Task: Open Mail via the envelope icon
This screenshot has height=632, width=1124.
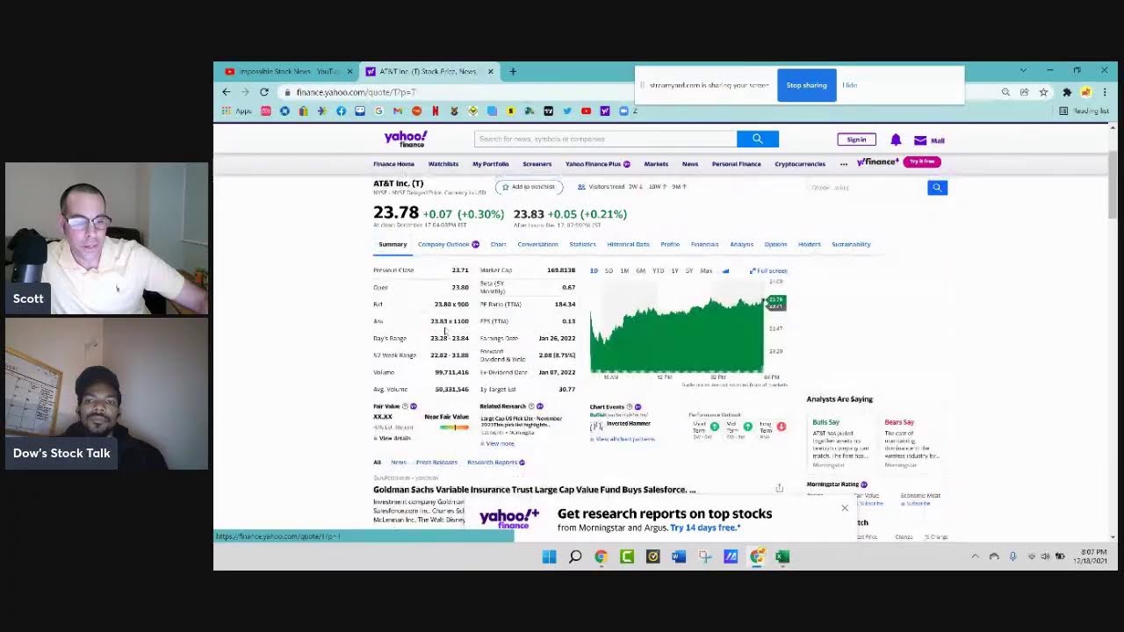Action: point(920,140)
